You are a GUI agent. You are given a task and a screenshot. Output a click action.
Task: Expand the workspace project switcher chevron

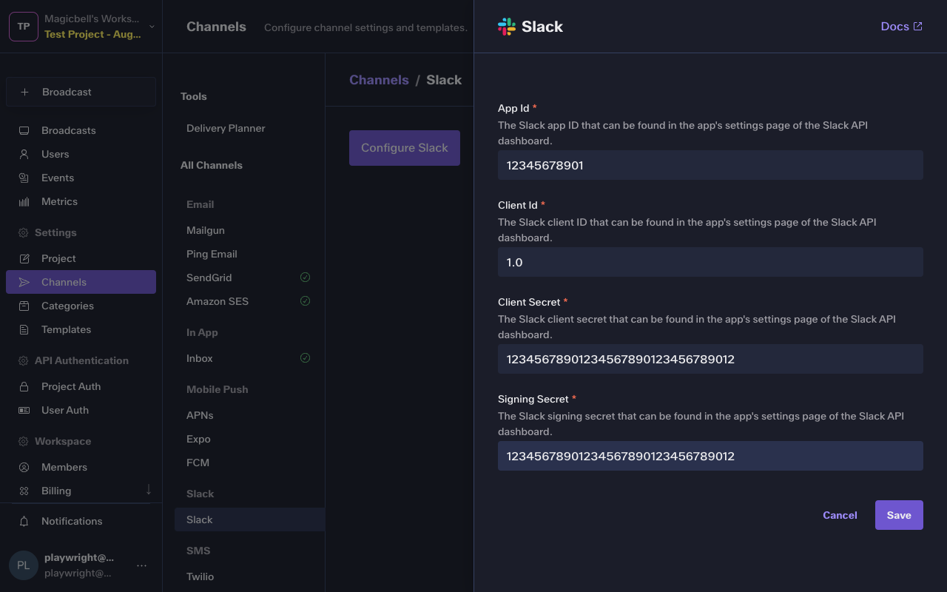point(152,27)
